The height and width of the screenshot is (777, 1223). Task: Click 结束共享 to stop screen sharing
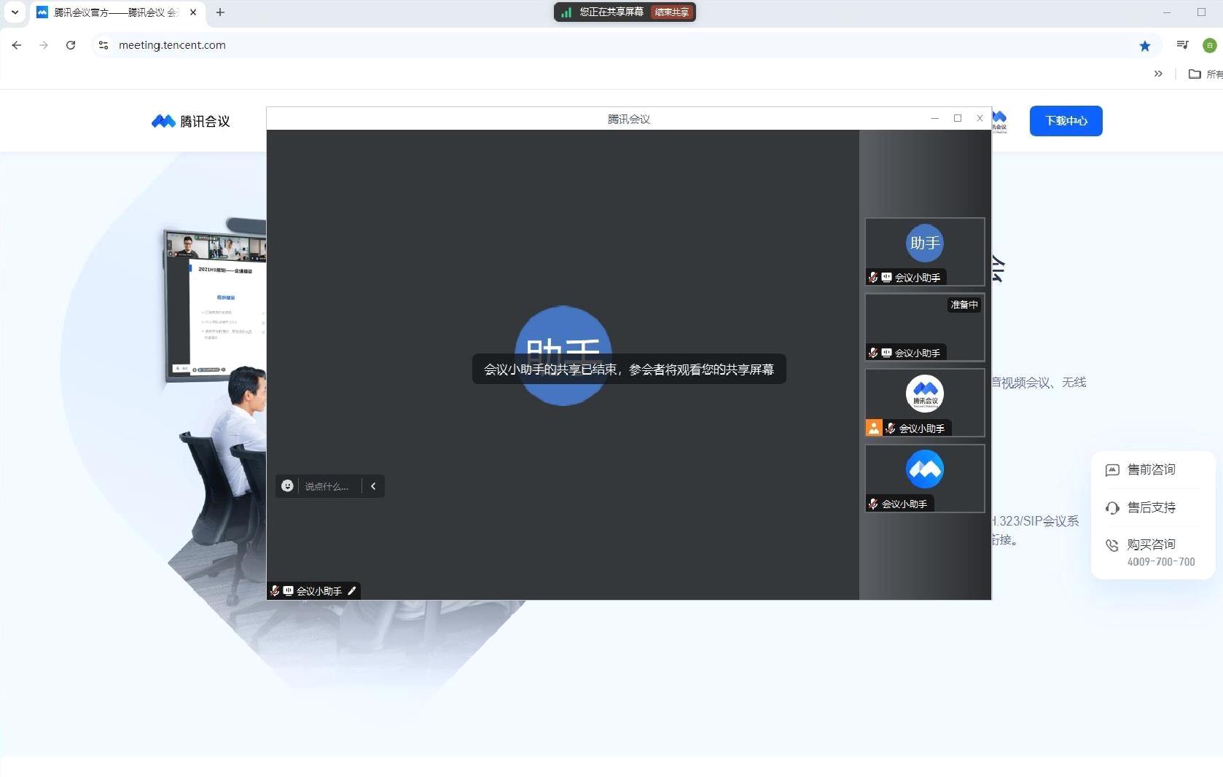pos(671,12)
